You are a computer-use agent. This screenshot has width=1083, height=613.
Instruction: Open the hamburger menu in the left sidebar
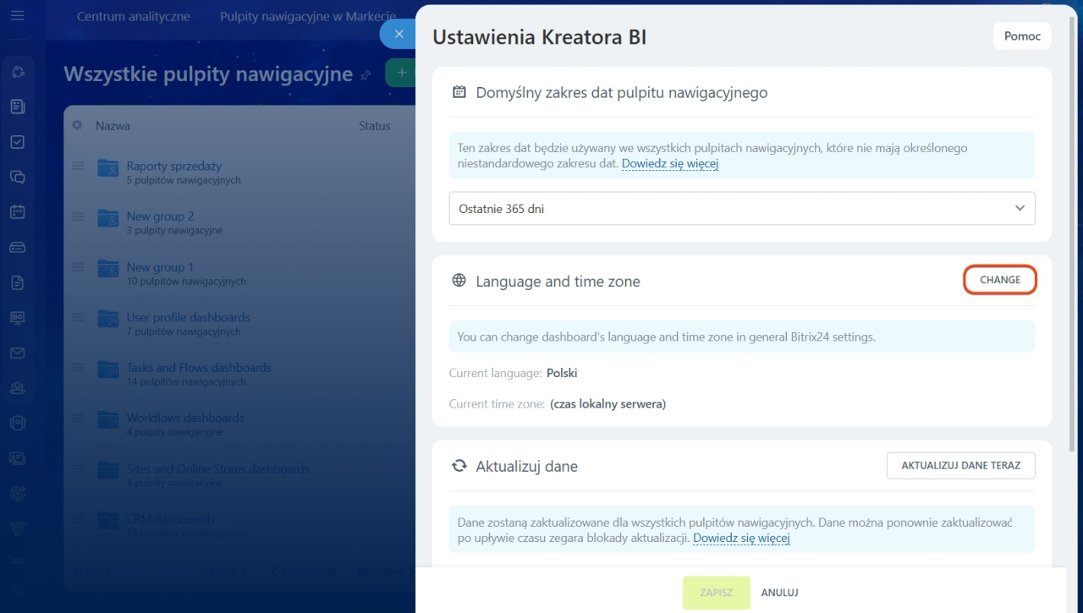click(18, 16)
